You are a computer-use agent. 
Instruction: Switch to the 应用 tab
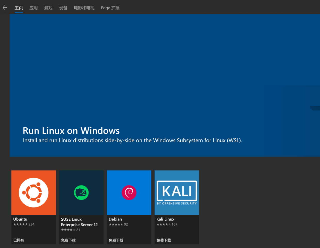(x=34, y=8)
